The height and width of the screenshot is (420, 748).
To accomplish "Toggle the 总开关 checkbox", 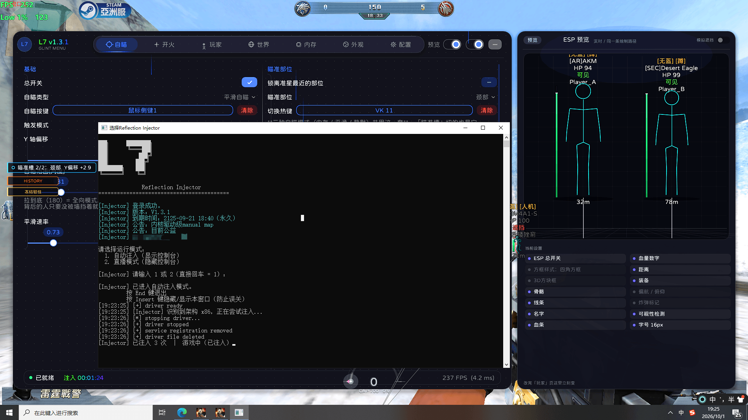I will point(249,83).
